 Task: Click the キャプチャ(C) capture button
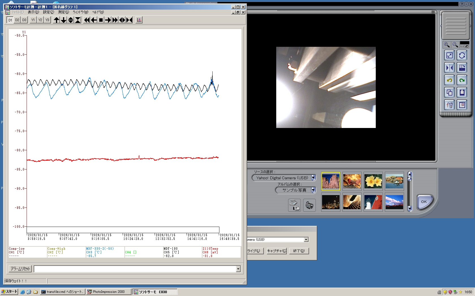pyautogui.click(x=277, y=251)
